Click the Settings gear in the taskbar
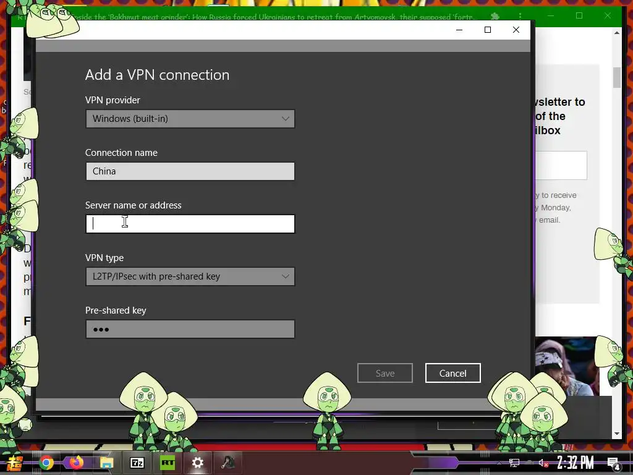 [197, 463]
